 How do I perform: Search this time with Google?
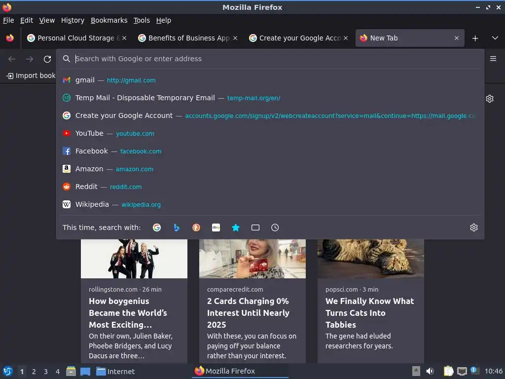pyautogui.click(x=157, y=227)
